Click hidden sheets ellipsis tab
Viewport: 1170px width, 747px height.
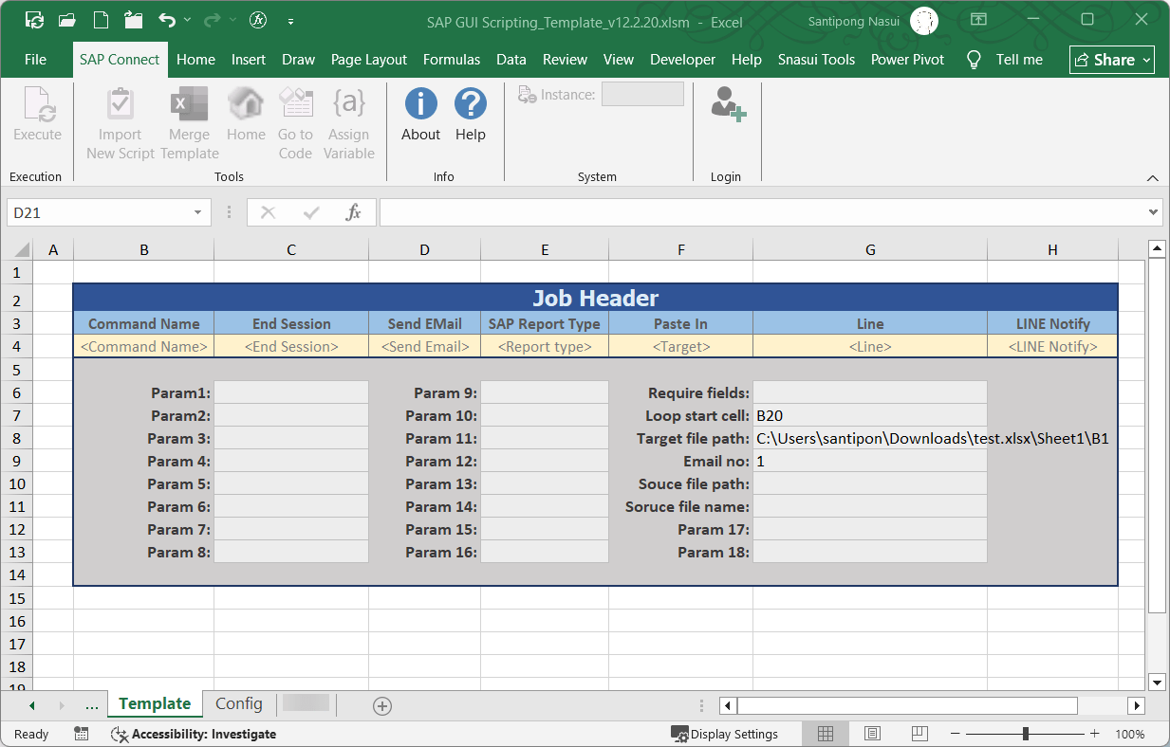[x=92, y=705]
